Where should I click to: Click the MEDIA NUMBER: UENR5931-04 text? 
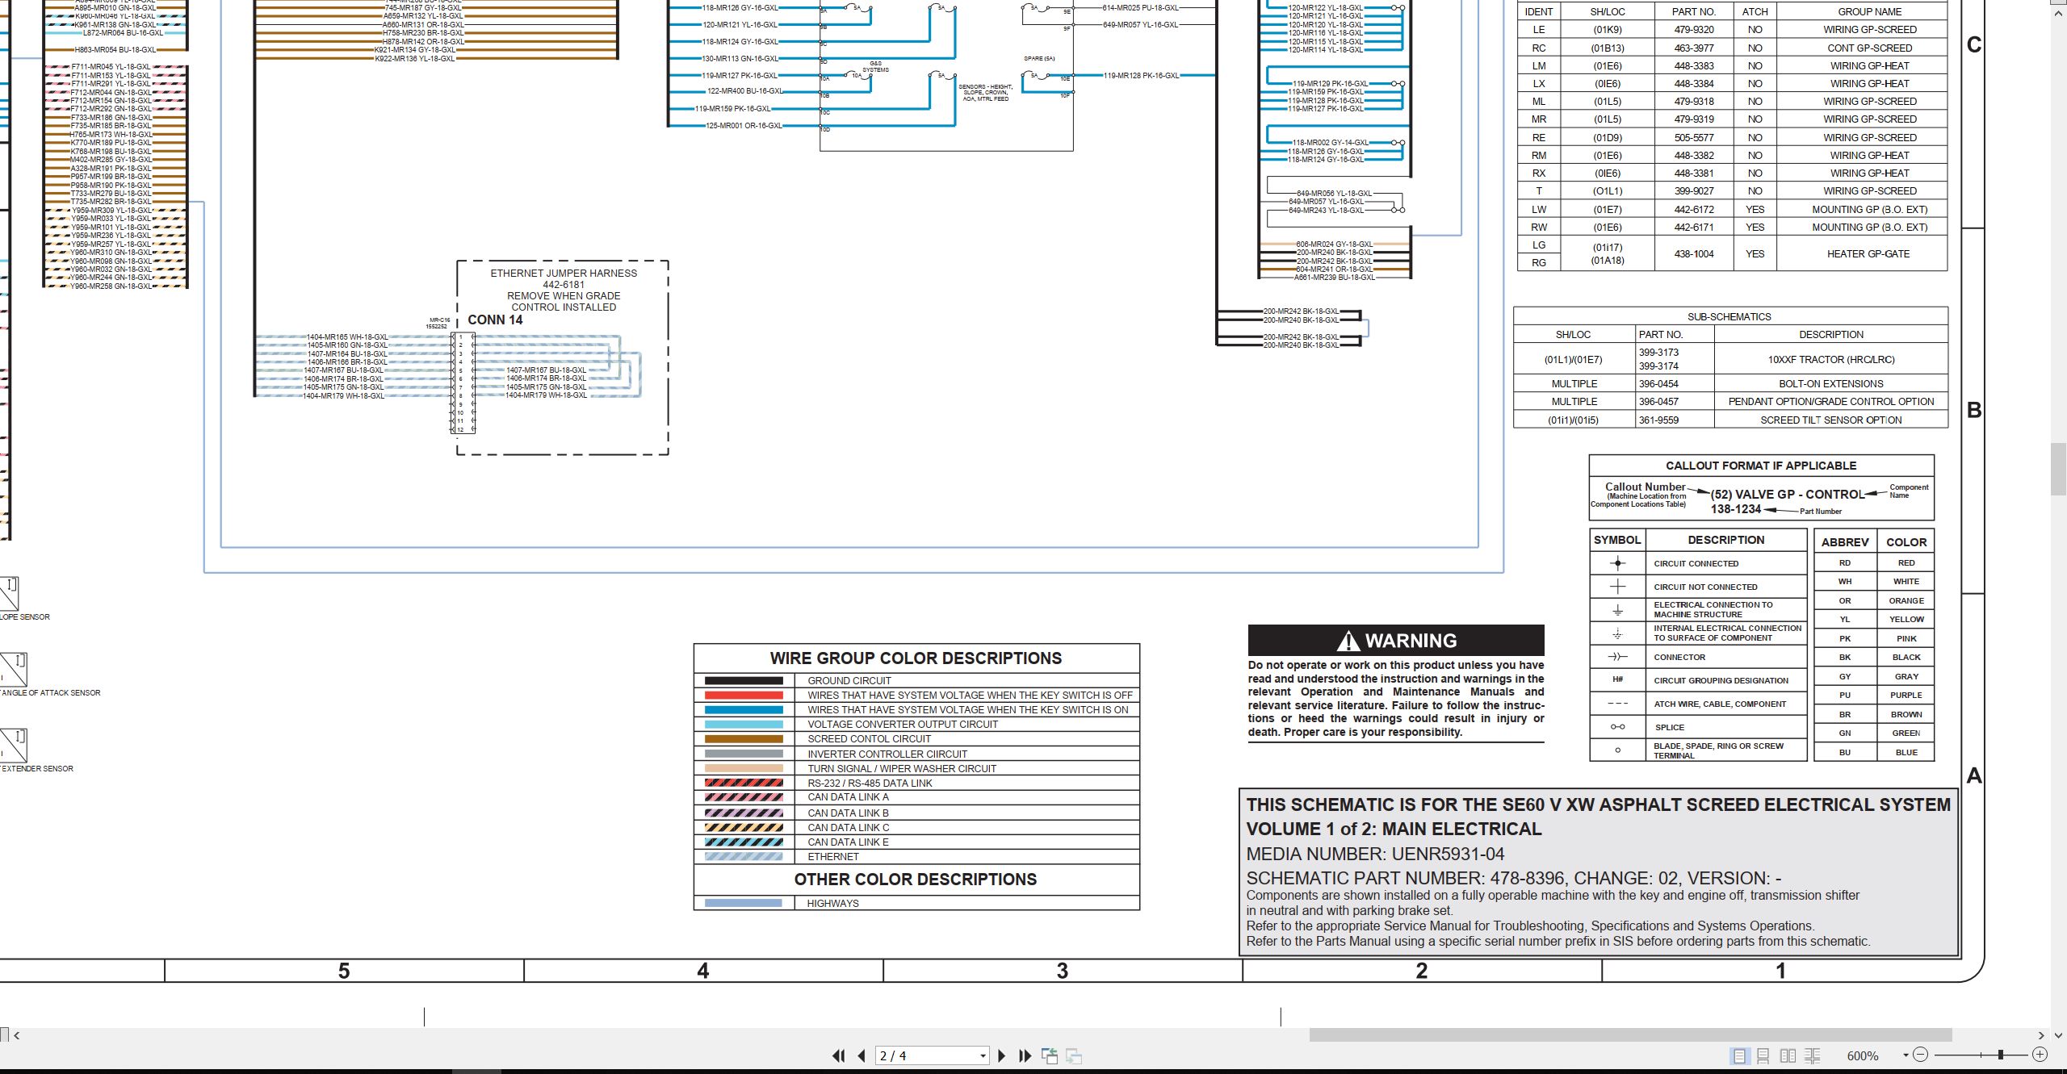coord(1375,854)
